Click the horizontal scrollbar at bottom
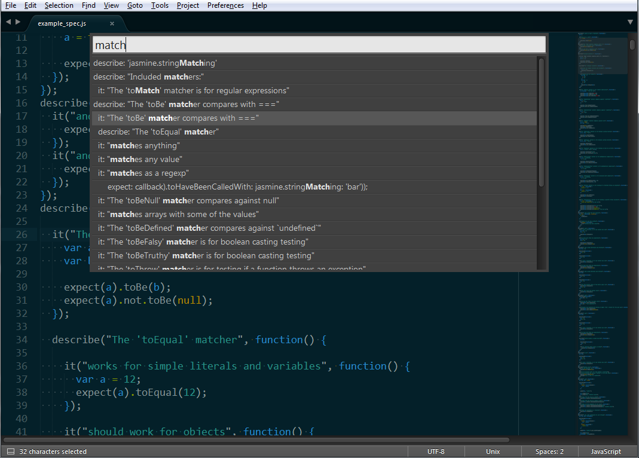The height and width of the screenshot is (458, 639). (257, 440)
